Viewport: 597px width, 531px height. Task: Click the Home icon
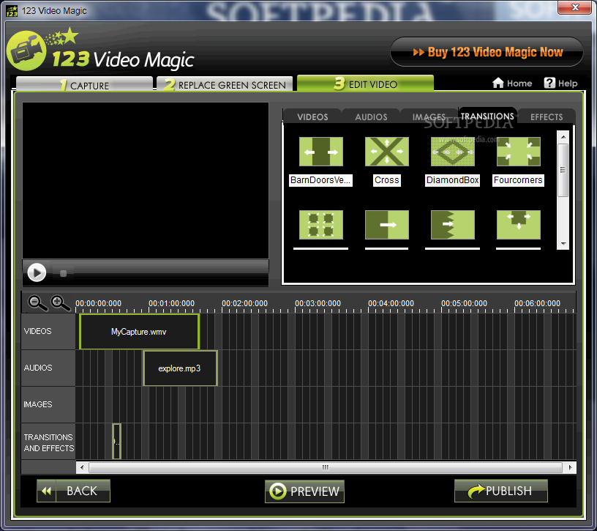(x=497, y=83)
